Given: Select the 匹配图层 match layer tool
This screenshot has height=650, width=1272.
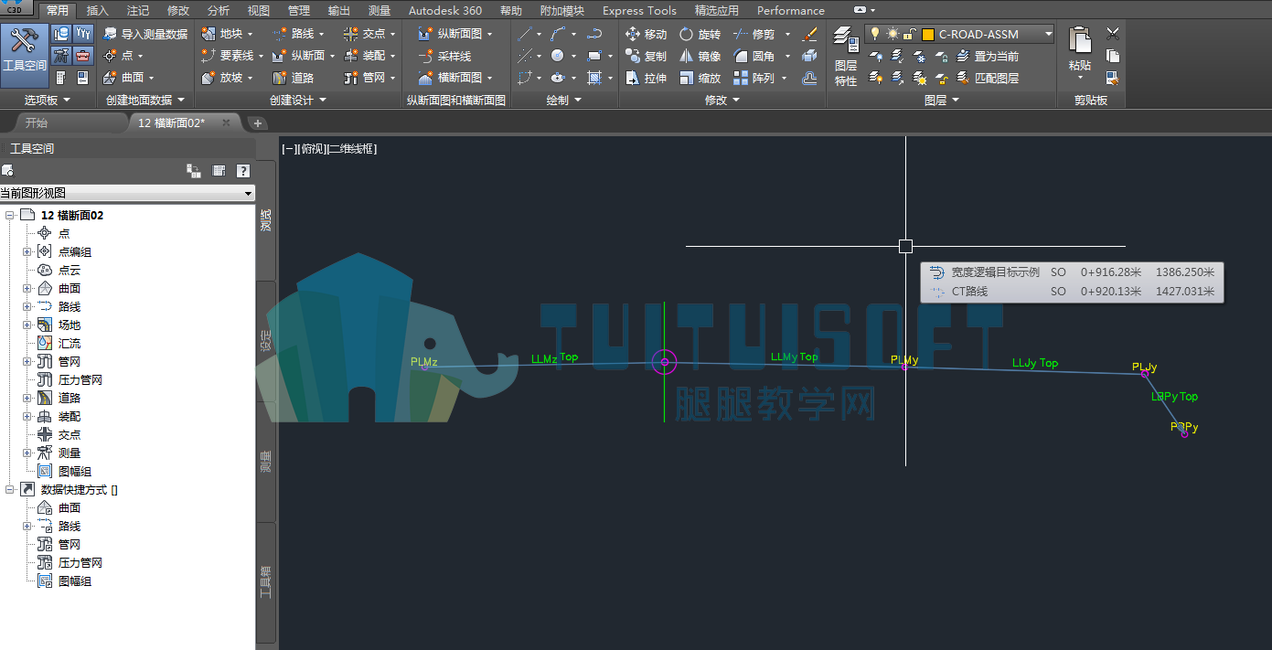Looking at the screenshot, I should pyautogui.click(x=988, y=78).
